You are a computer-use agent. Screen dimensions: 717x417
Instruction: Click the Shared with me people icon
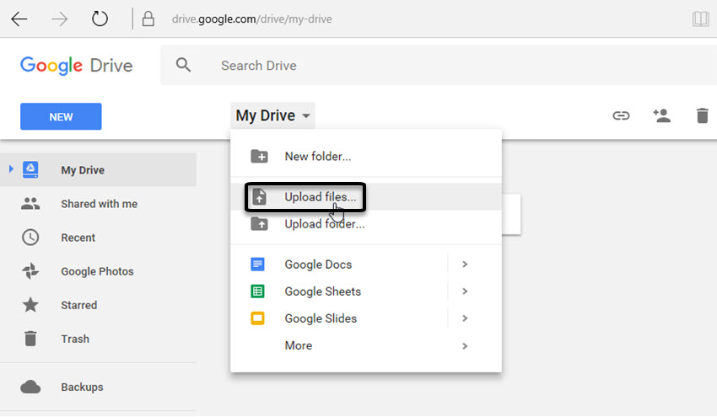(x=30, y=204)
